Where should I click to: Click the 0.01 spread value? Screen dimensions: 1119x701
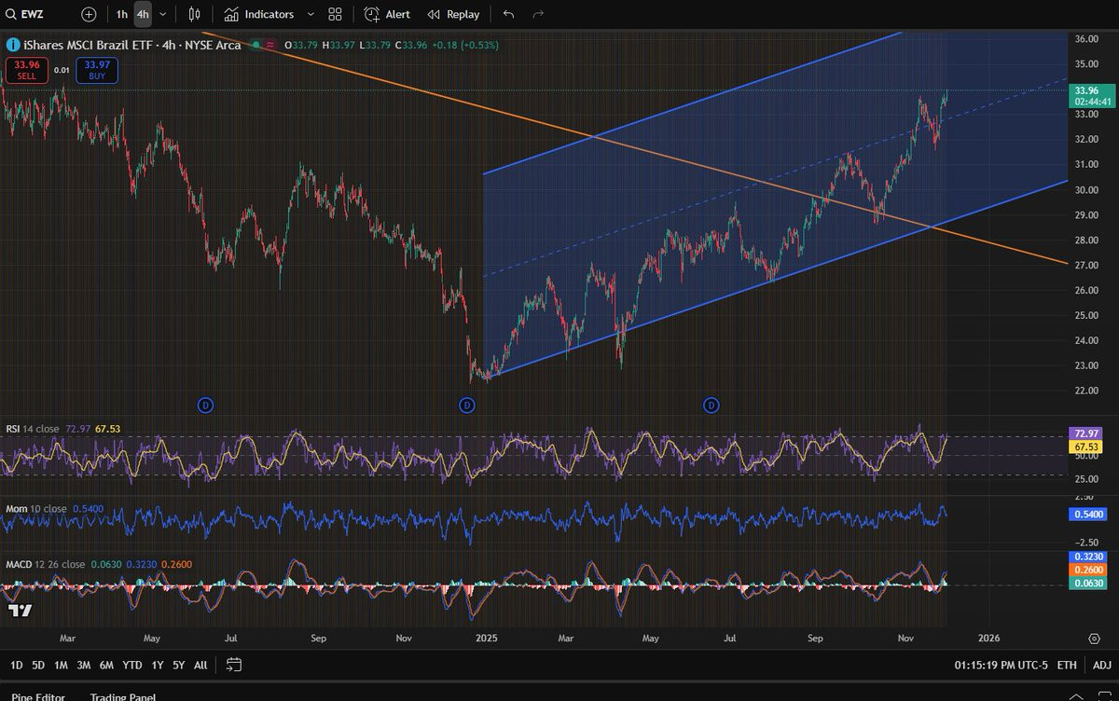point(62,70)
